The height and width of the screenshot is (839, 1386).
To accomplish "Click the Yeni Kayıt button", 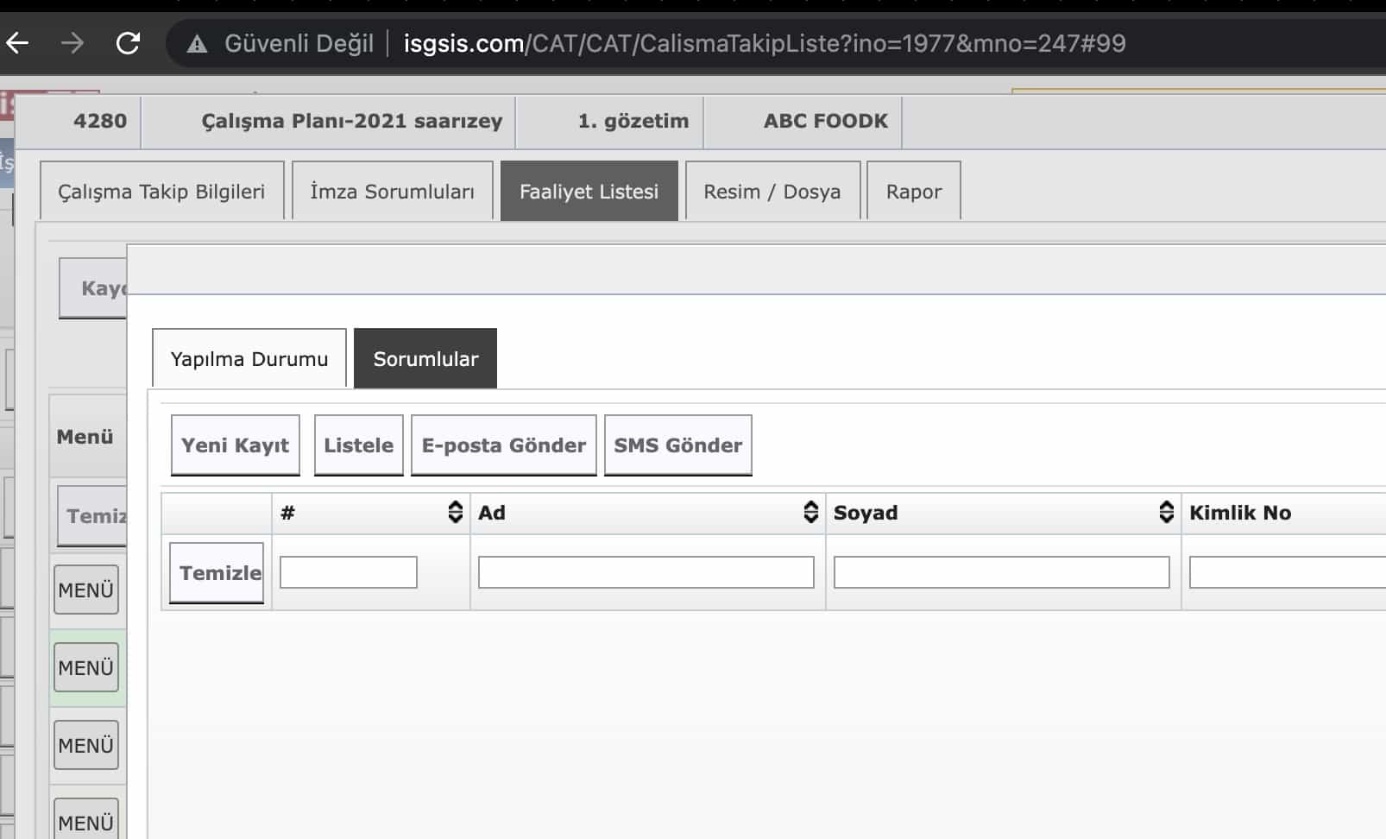I will click(235, 445).
